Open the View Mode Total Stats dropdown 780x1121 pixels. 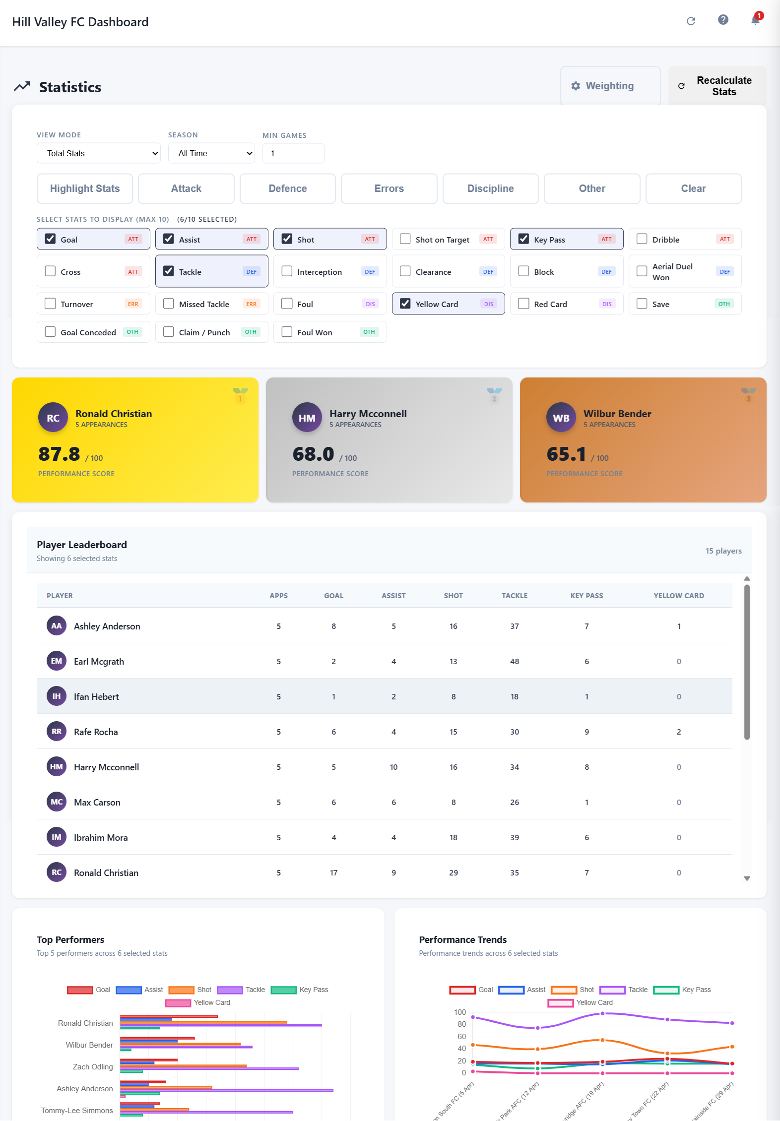click(99, 153)
